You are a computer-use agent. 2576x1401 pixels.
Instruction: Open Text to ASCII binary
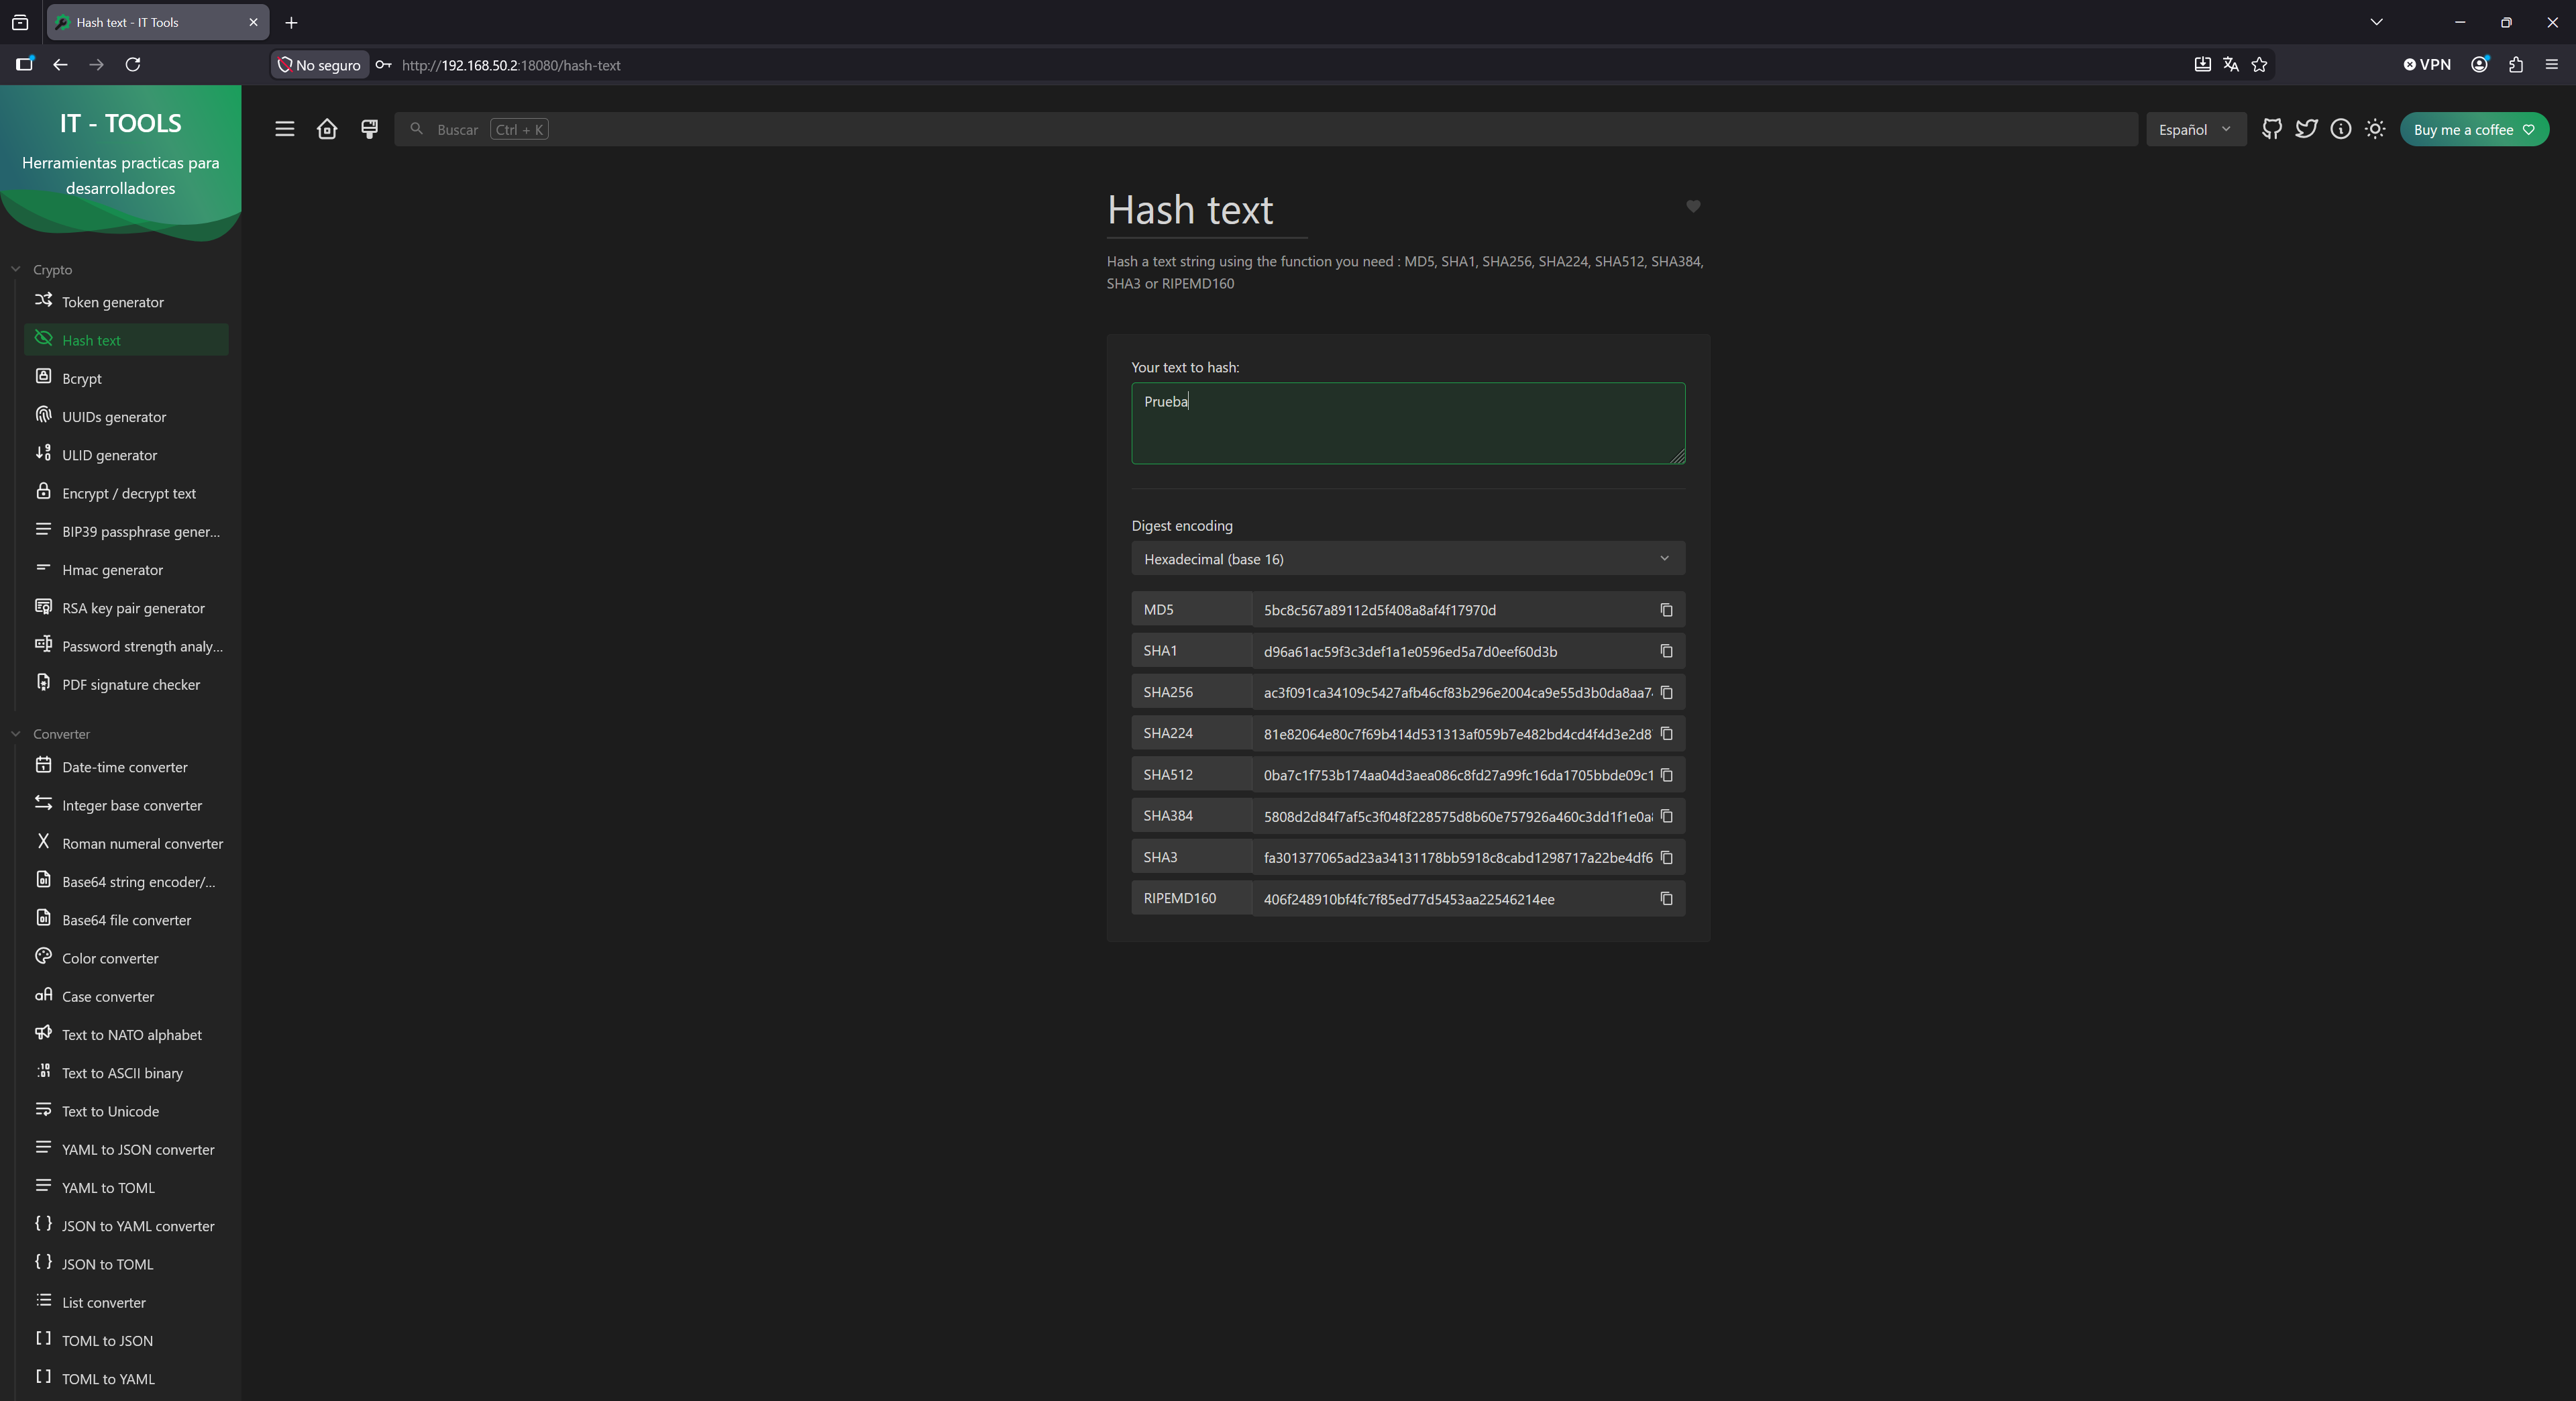tap(126, 1073)
